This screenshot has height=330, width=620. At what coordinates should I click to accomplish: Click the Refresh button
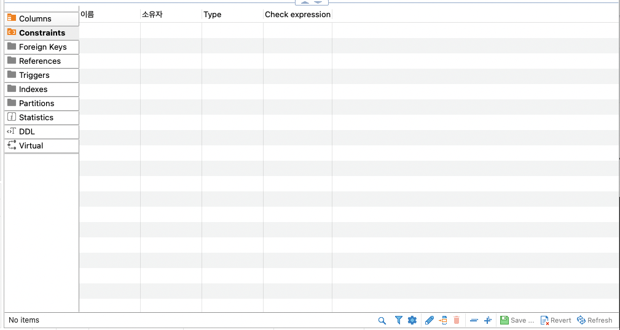click(594, 320)
